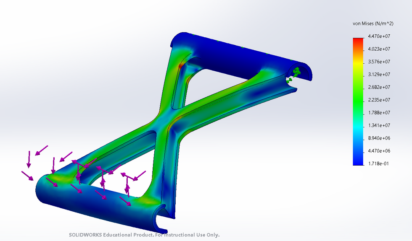Select the legend value 3.129e+07
This screenshot has height=241, width=412.
coord(379,75)
